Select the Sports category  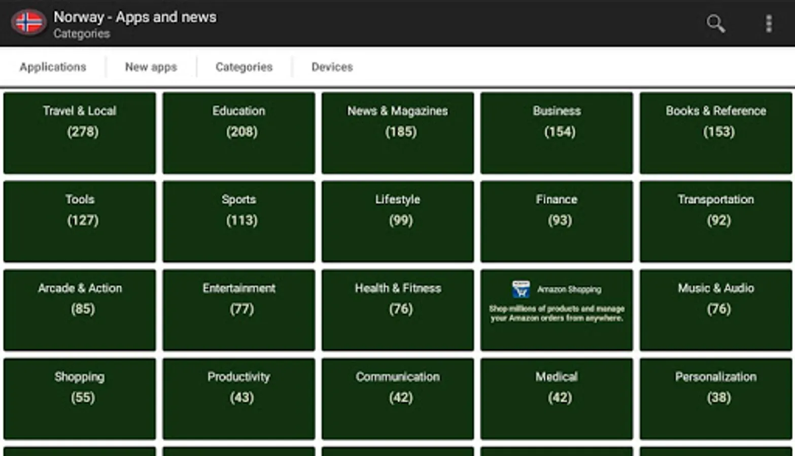238,221
